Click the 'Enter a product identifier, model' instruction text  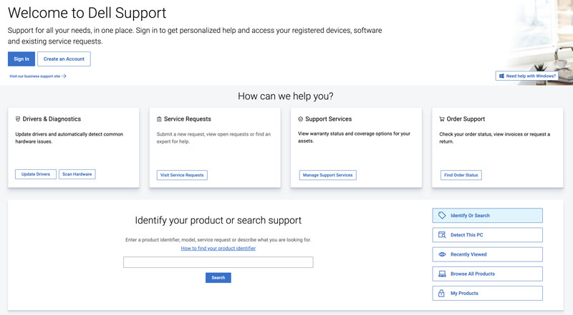pos(218,240)
